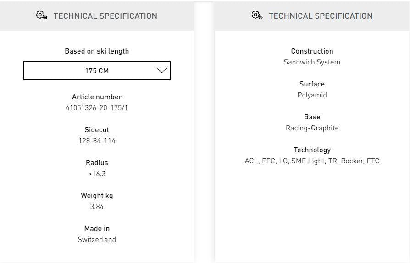The width and height of the screenshot is (410, 263).
Task: Click the left Technical Specification heading text
Action: (x=105, y=16)
